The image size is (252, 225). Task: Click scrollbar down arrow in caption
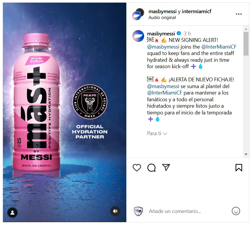(x=246, y=154)
